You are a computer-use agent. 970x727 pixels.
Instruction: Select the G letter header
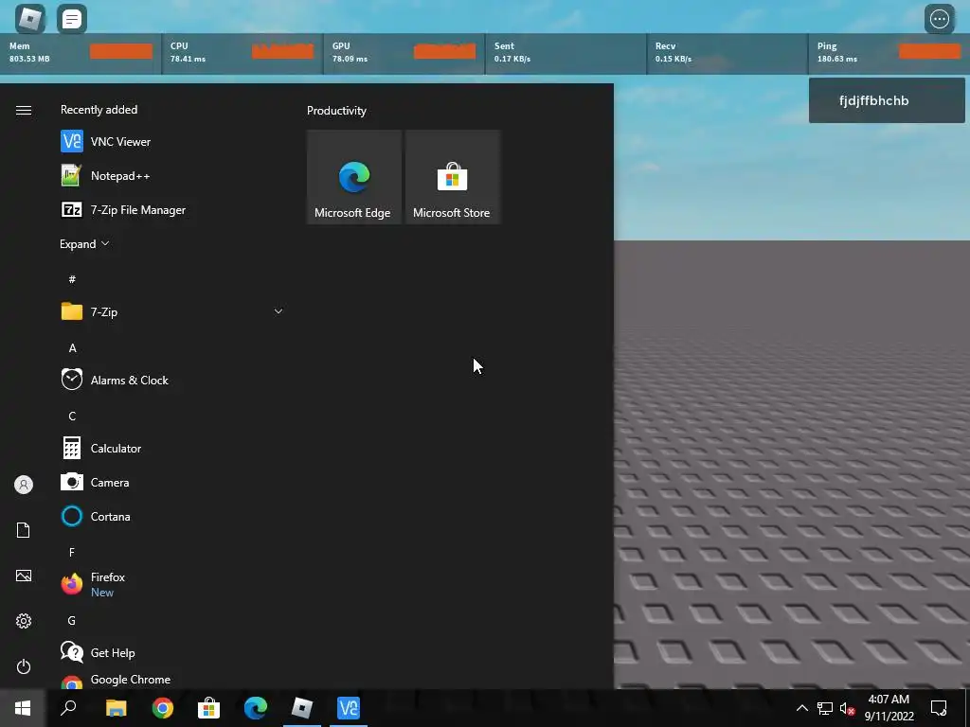point(72,620)
